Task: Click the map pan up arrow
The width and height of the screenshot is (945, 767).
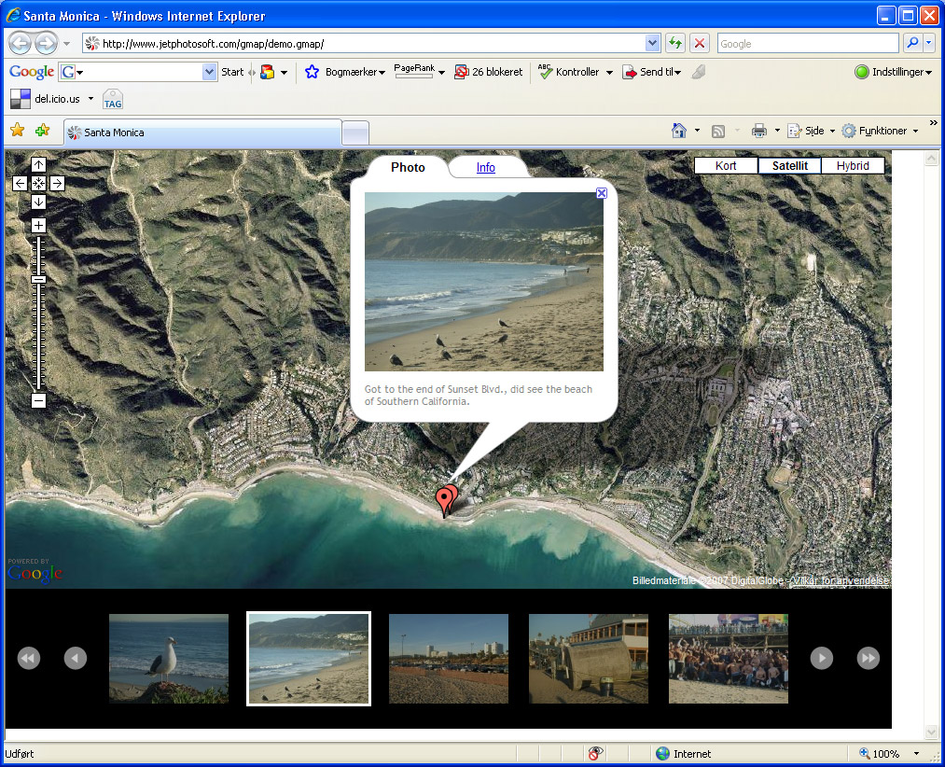Action: 38,165
